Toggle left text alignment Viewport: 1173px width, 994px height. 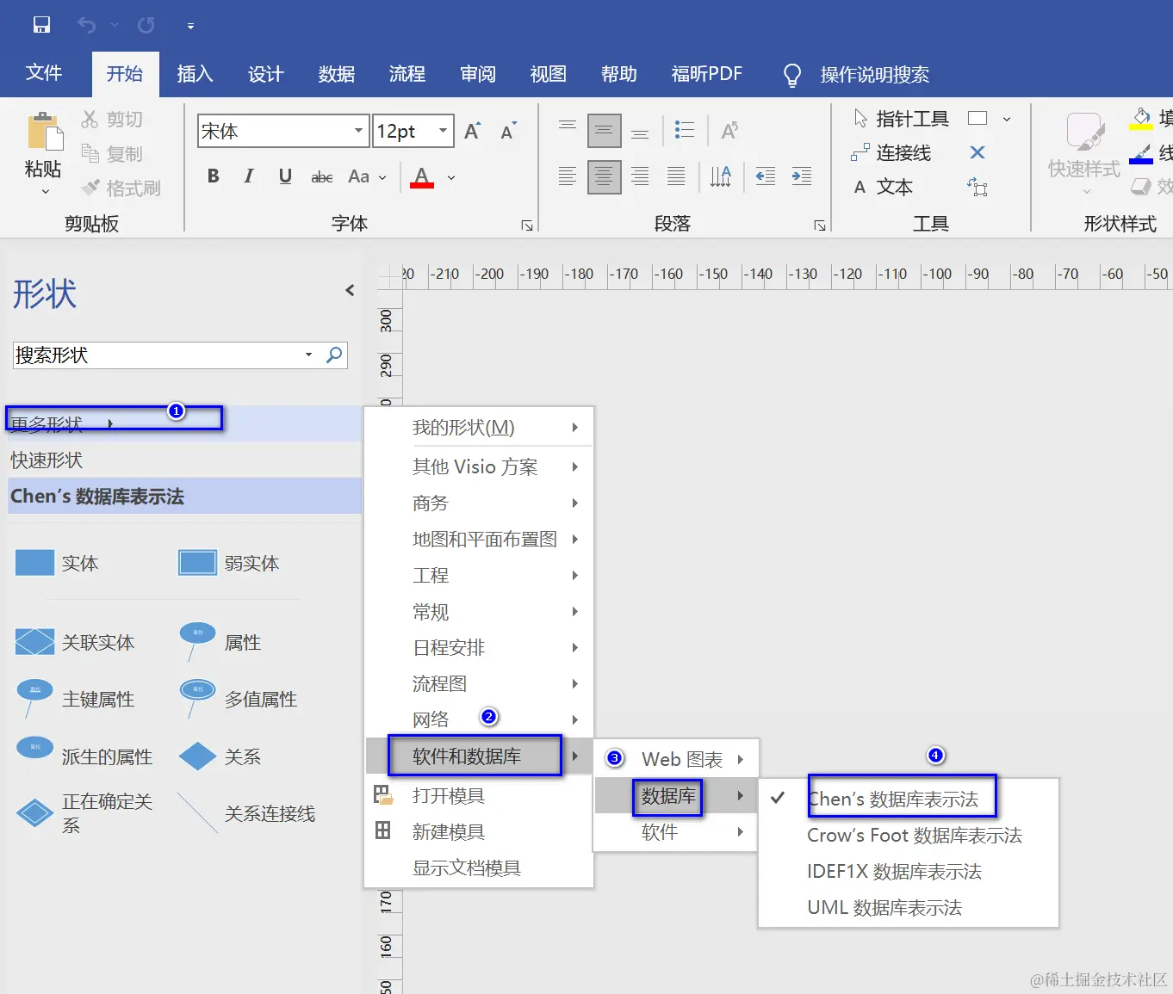click(x=567, y=176)
